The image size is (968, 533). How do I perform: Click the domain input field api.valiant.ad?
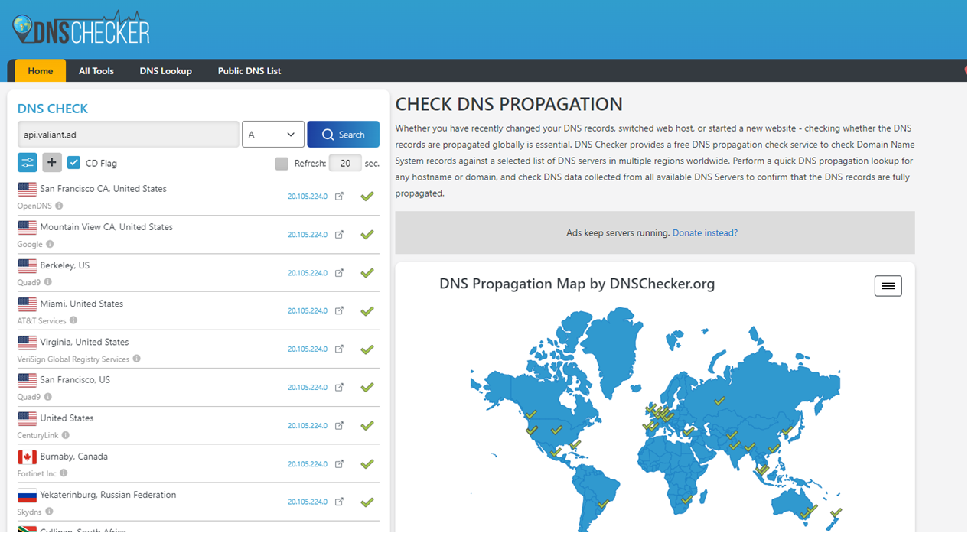pyautogui.click(x=129, y=135)
